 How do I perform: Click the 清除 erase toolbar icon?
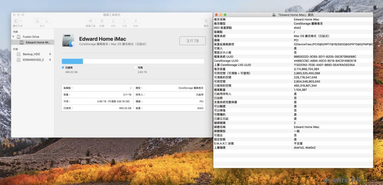(x=113, y=21)
